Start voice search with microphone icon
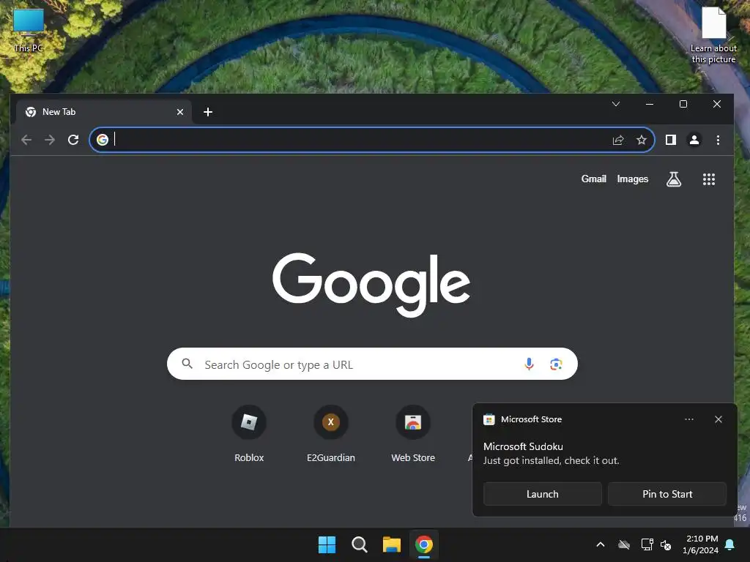This screenshot has height=562, width=750. coord(529,364)
